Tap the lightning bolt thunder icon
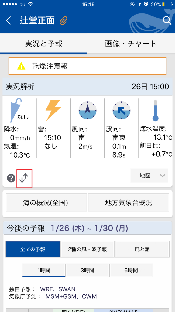 [53, 110]
